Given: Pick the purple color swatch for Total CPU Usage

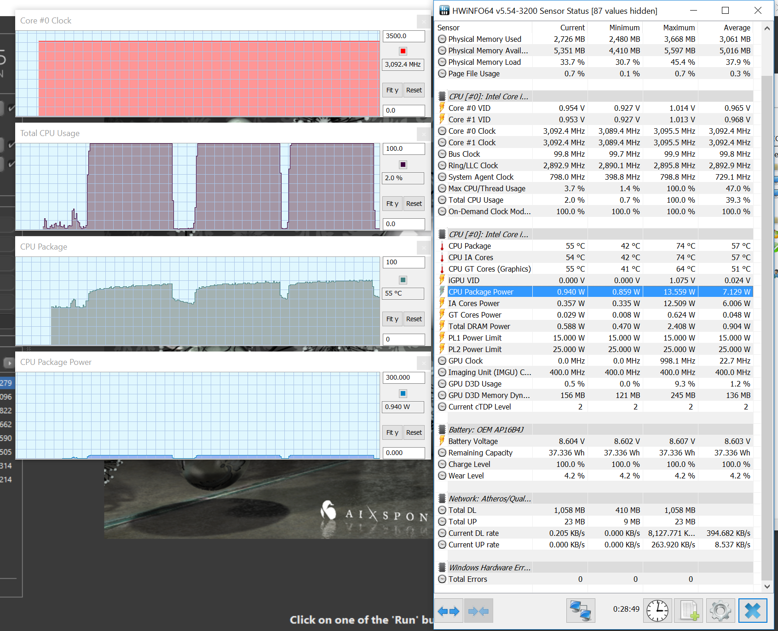Looking at the screenshot, I should pos(403,165).
